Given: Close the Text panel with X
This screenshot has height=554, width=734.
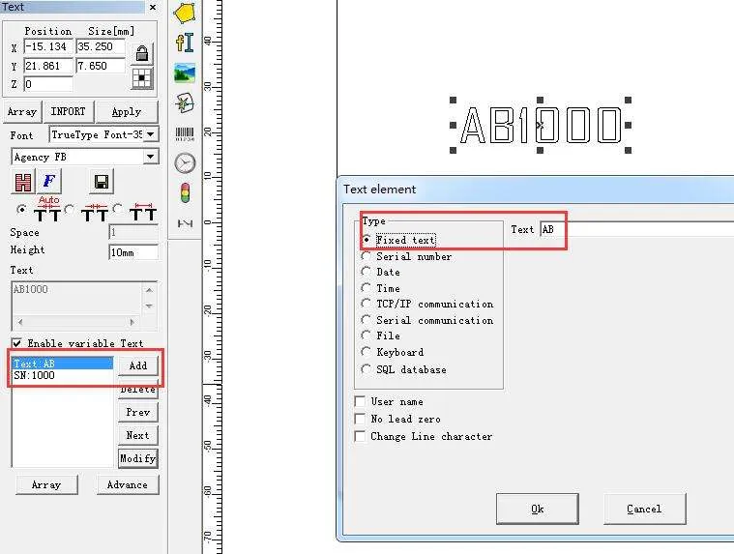Looking at the screenshot, I should [153, 7].
